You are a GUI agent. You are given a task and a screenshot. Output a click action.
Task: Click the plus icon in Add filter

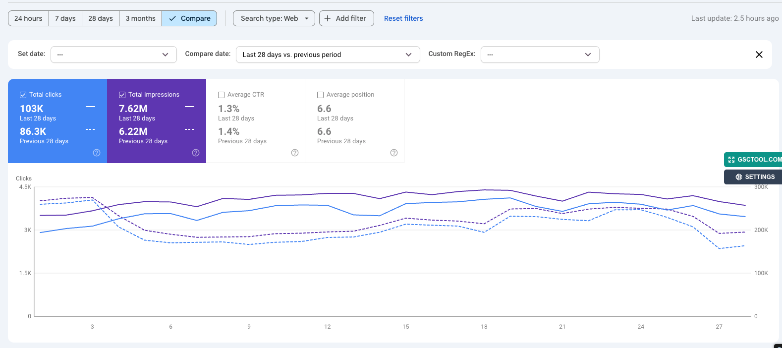pyautogui.click(x=328, y=18)
